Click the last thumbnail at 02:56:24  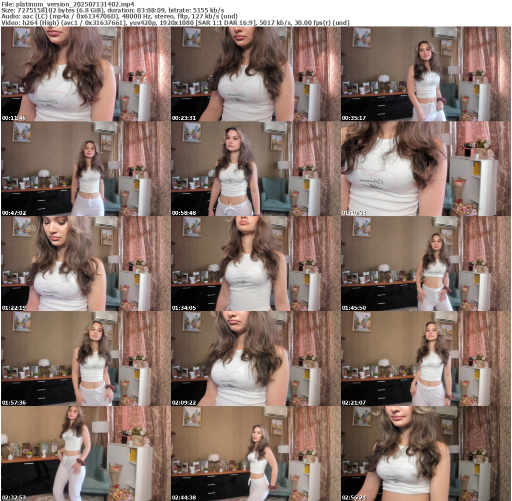426,454
